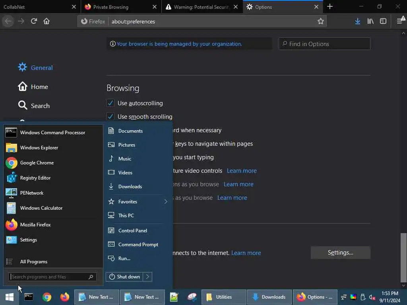The width and height of the screenshot is (407, 305).
Task: Select Home preferences category
Action: click(x=33, y=87)
